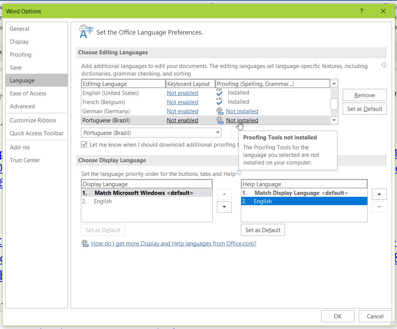
Task: Close the Word Options dialog
Action: 383,11
